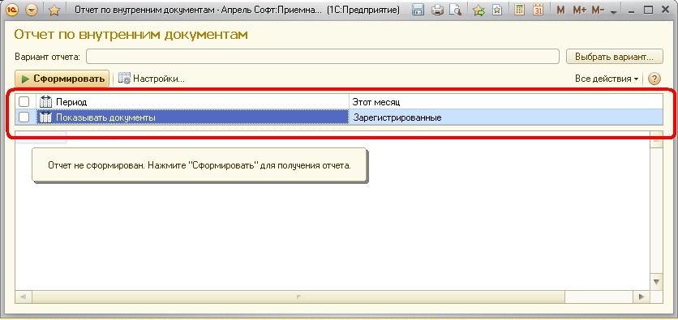The height and width of the screenshot is (320, 678).
Task: Click the M- memory subtract button
Action: (x=598, y=10)
